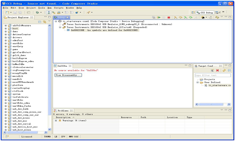This screenshot has height=141, width=235.
Task: Click the Collapse All icon in Project Explorer
Action: (x=40, y=22)
